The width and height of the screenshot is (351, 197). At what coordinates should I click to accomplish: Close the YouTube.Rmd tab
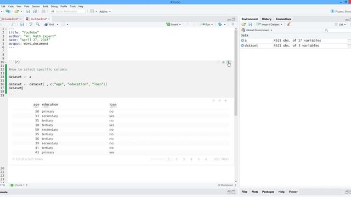[x=49, y=19]
